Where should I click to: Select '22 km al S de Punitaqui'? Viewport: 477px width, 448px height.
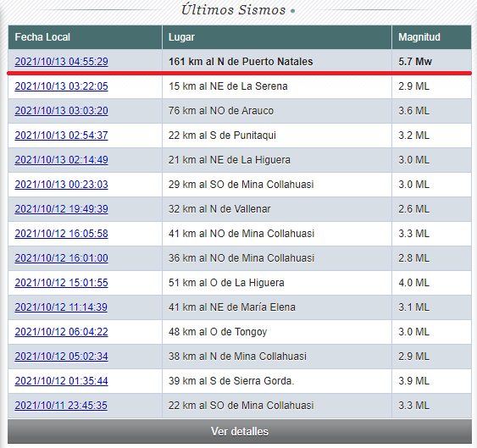222,136
